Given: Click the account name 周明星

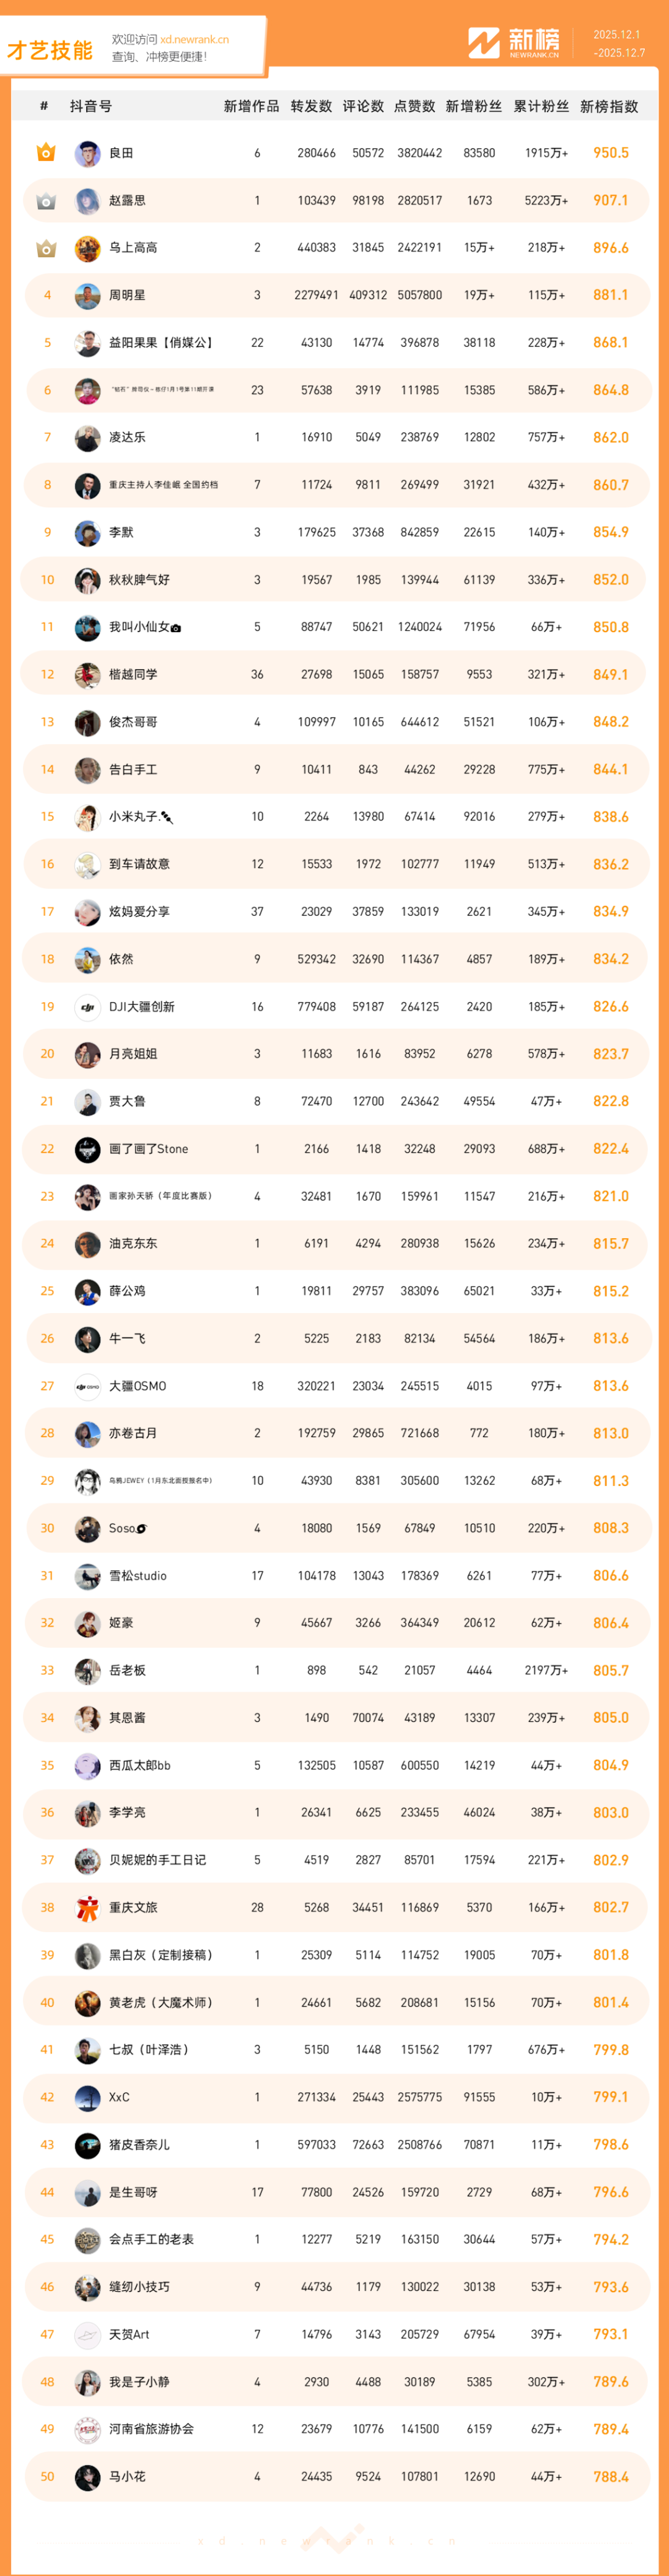Looking at the screenshot, I should 127,296.
